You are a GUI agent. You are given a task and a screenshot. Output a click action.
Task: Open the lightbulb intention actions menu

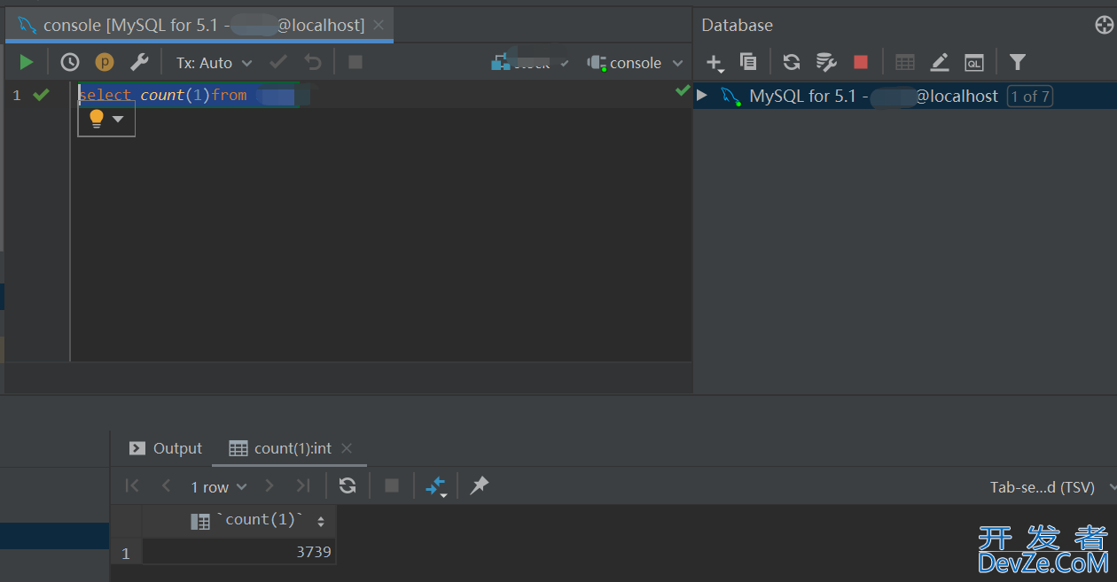click(106, 119)
